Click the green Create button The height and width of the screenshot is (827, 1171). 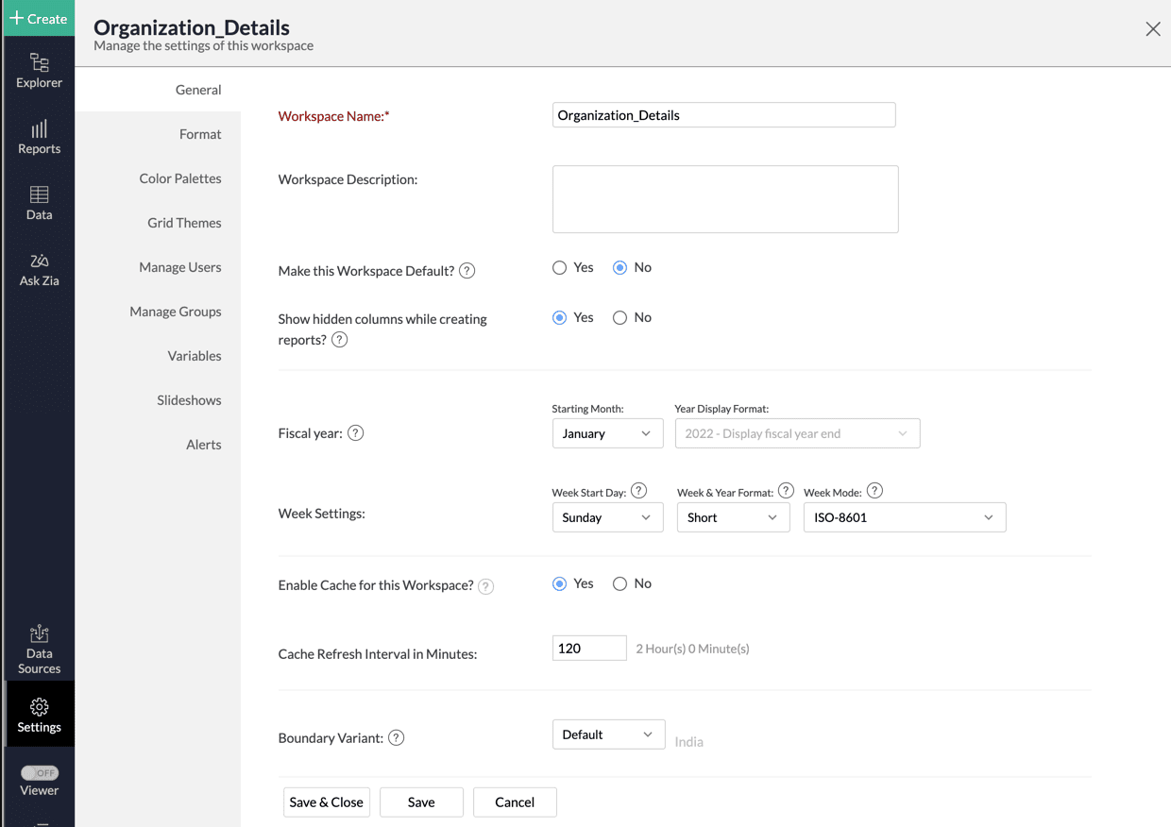(39, 18)
